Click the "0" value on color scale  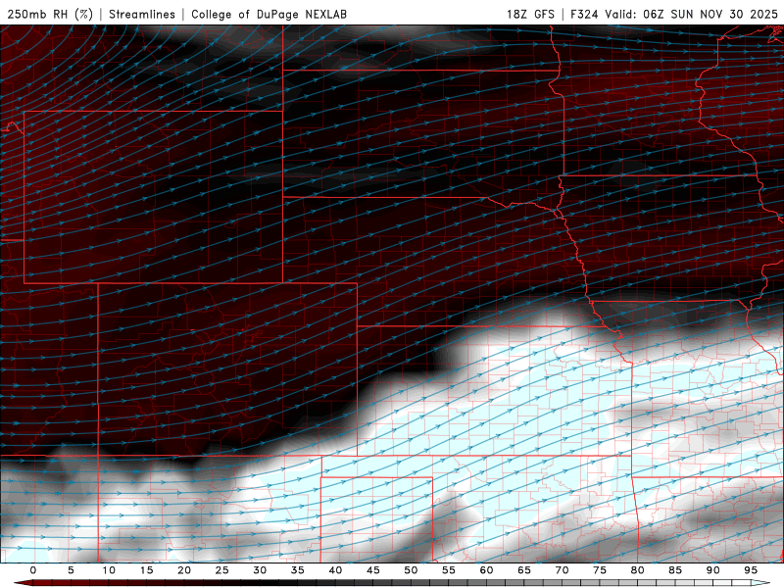pos(33,570)
